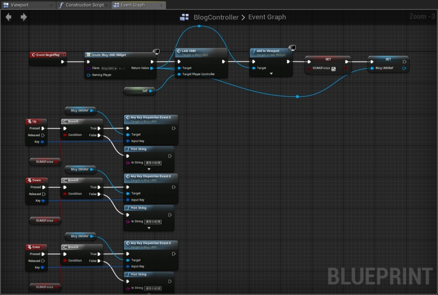Click the Enter event Released pin
438x295 pixels.
pyautogui.click(x=43, y=261)
